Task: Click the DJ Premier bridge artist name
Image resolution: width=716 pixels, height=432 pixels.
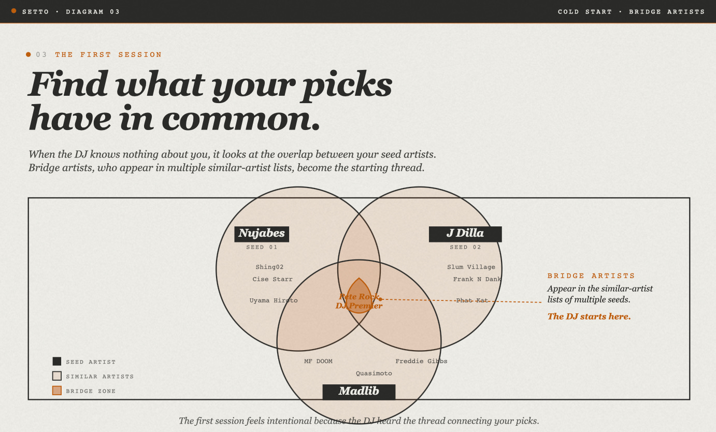Action: point(359,306)
